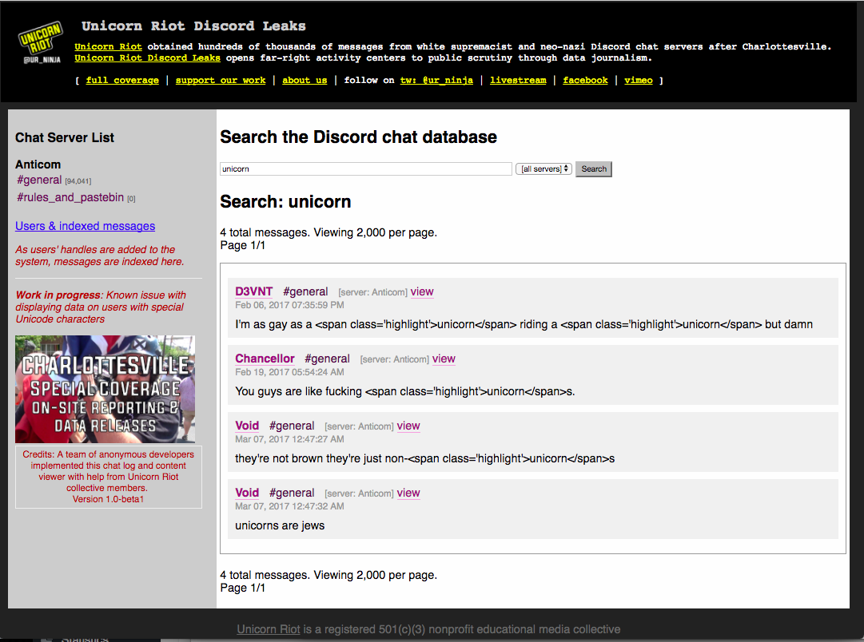View the message from Chancellor
Screen dimensions: 864x642
click(444, 359)
